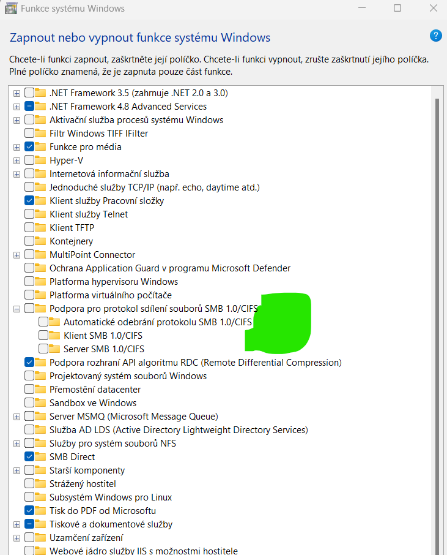
Task: Select Platforma hypervisoru Windows item
Action: pos(113,281)
